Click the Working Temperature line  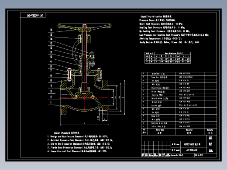tap(161, 39)
